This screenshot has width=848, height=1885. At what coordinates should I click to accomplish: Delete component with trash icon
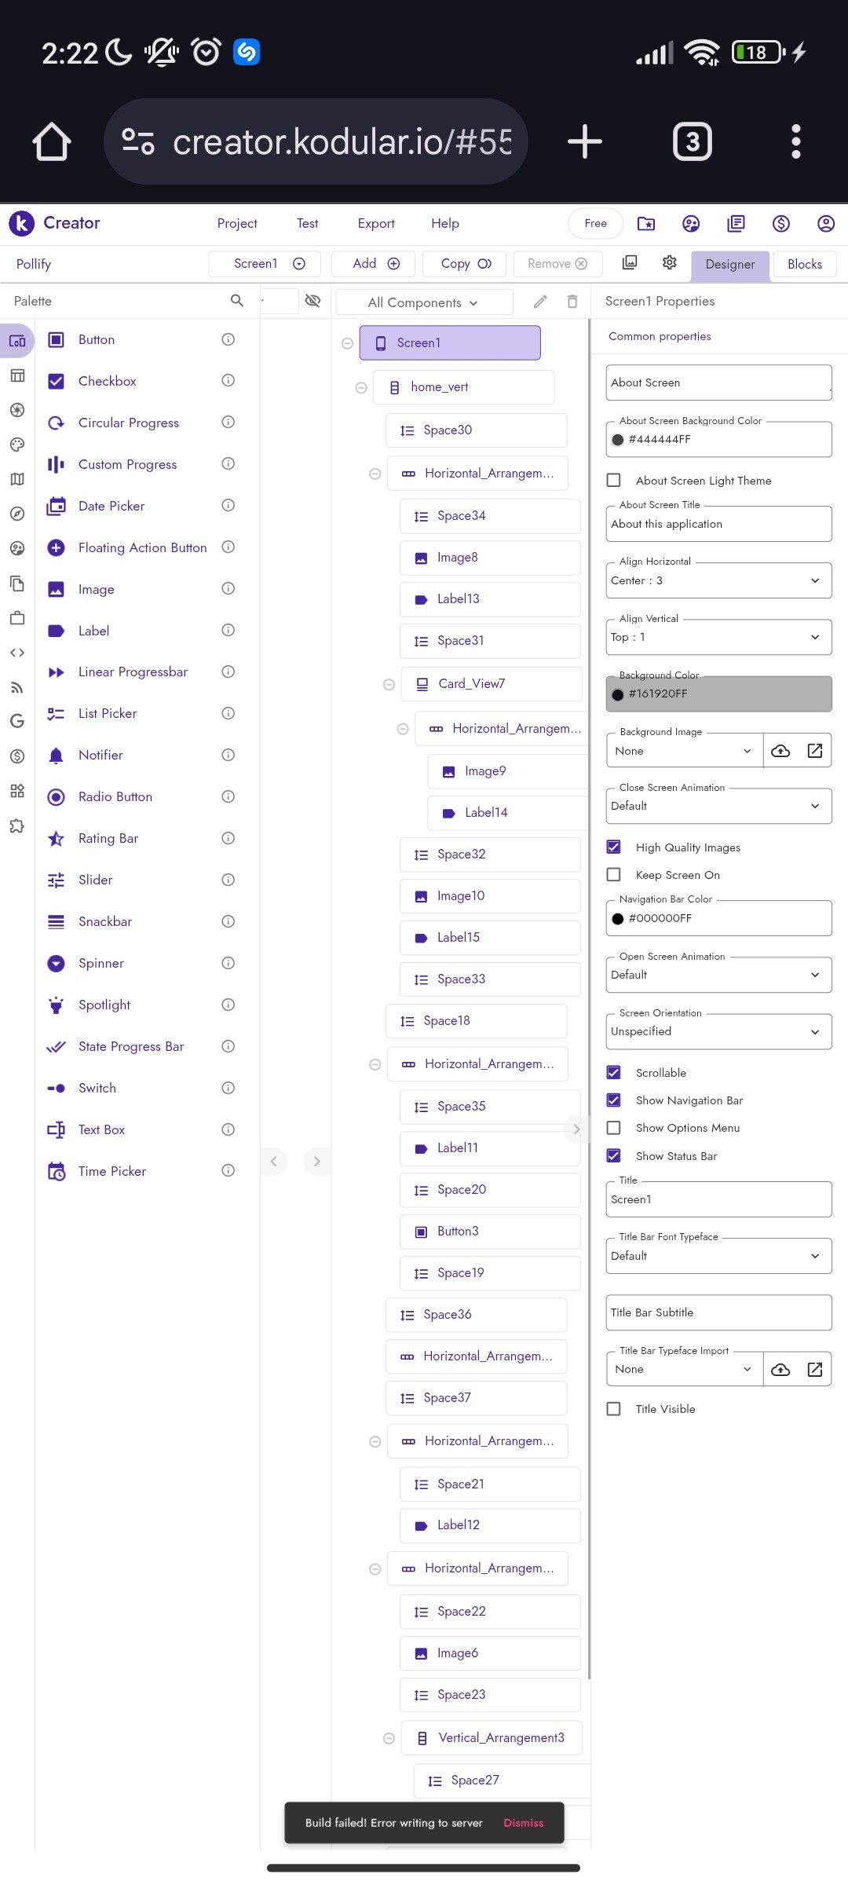click(572, 302)
